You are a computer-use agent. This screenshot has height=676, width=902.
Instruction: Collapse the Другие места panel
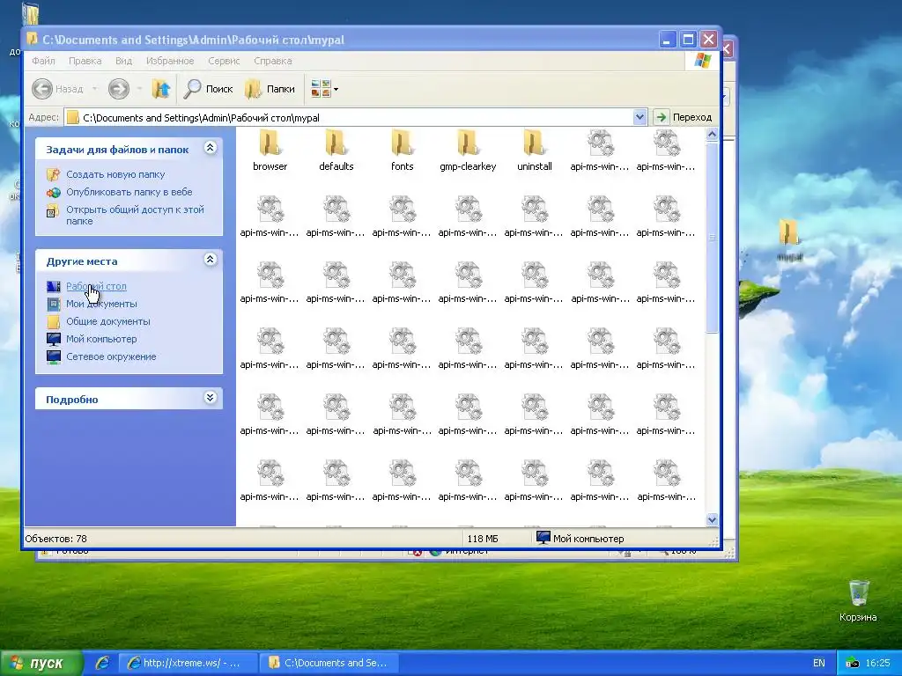(x=210, y=260)
